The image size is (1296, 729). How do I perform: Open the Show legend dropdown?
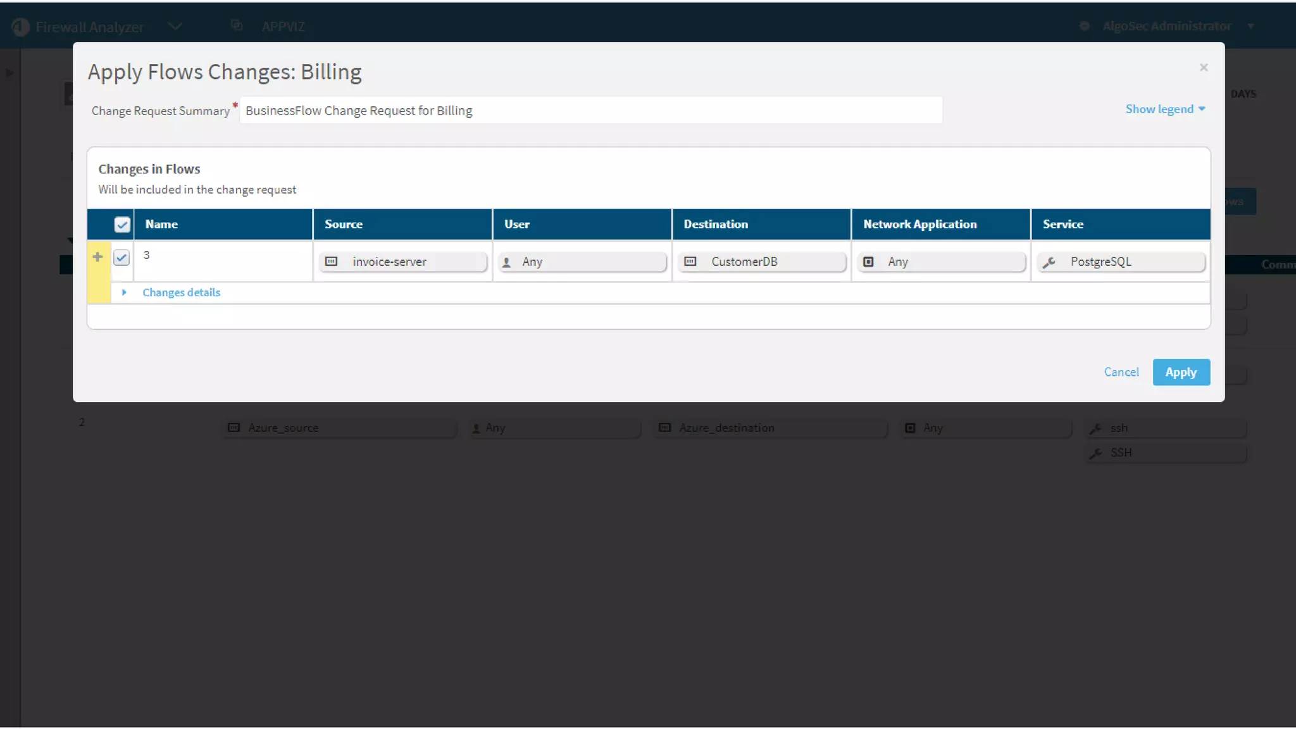[1165, 109]
